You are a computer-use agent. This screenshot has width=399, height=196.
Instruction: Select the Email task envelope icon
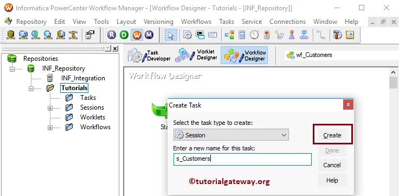213,35
